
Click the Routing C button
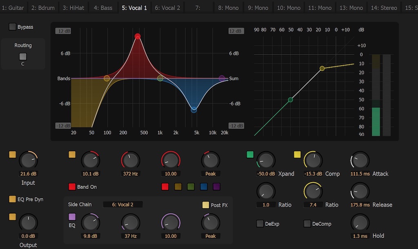[23, 57]
